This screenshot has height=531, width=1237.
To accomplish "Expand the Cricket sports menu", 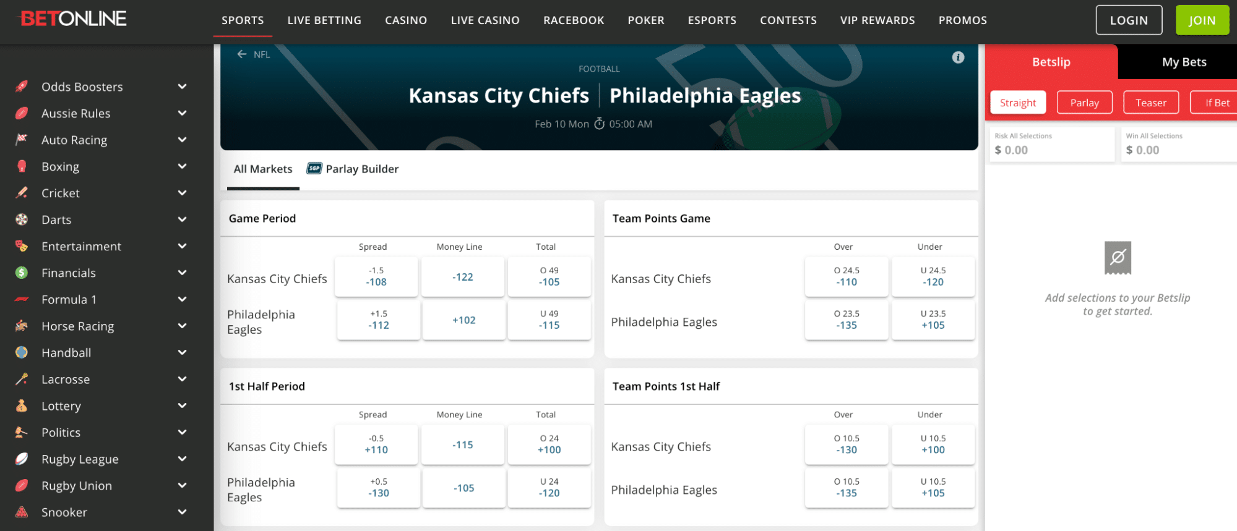I will point(182,193).
